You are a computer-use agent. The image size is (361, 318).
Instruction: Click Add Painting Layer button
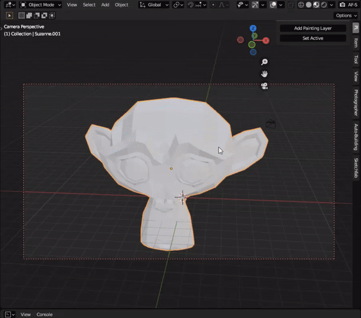click(313, 28)
